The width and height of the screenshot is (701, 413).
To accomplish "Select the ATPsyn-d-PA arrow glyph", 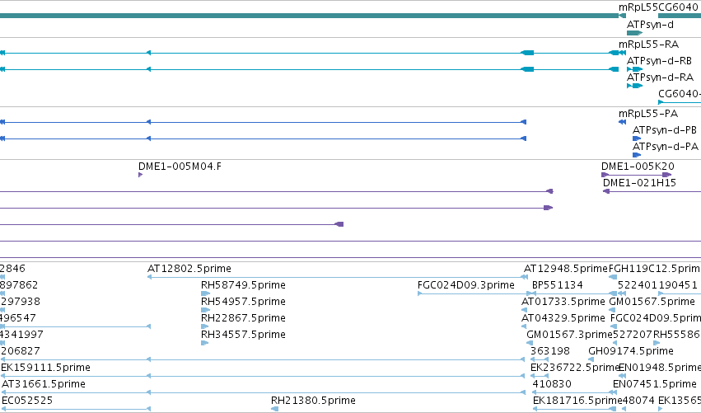I will pos(637,155).
